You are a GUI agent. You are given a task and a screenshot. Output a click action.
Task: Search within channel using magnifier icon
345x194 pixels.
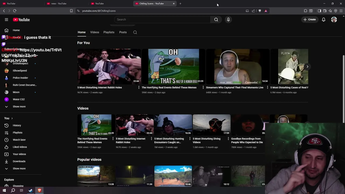point(135,32)
